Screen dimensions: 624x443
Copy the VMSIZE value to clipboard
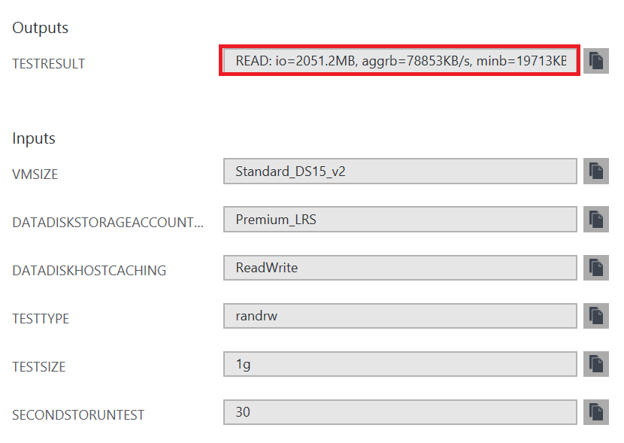(x=595, y=171)
